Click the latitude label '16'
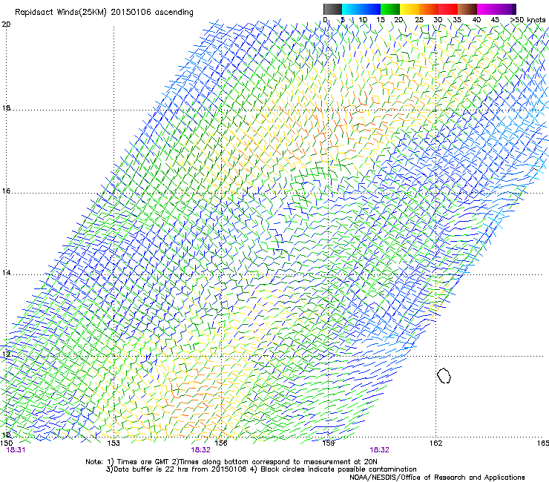This screenshot has height=482, width=549. 6,191
